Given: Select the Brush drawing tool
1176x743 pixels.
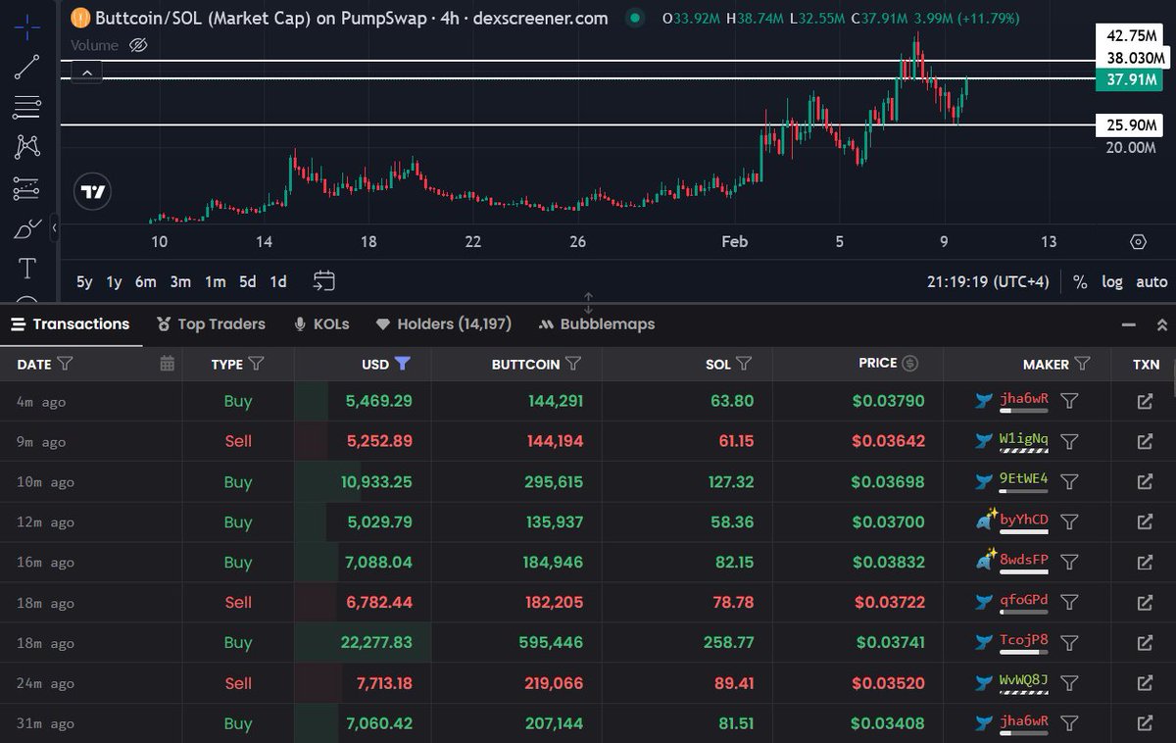Looking at the screenshot, I should [x=26, y=227].
